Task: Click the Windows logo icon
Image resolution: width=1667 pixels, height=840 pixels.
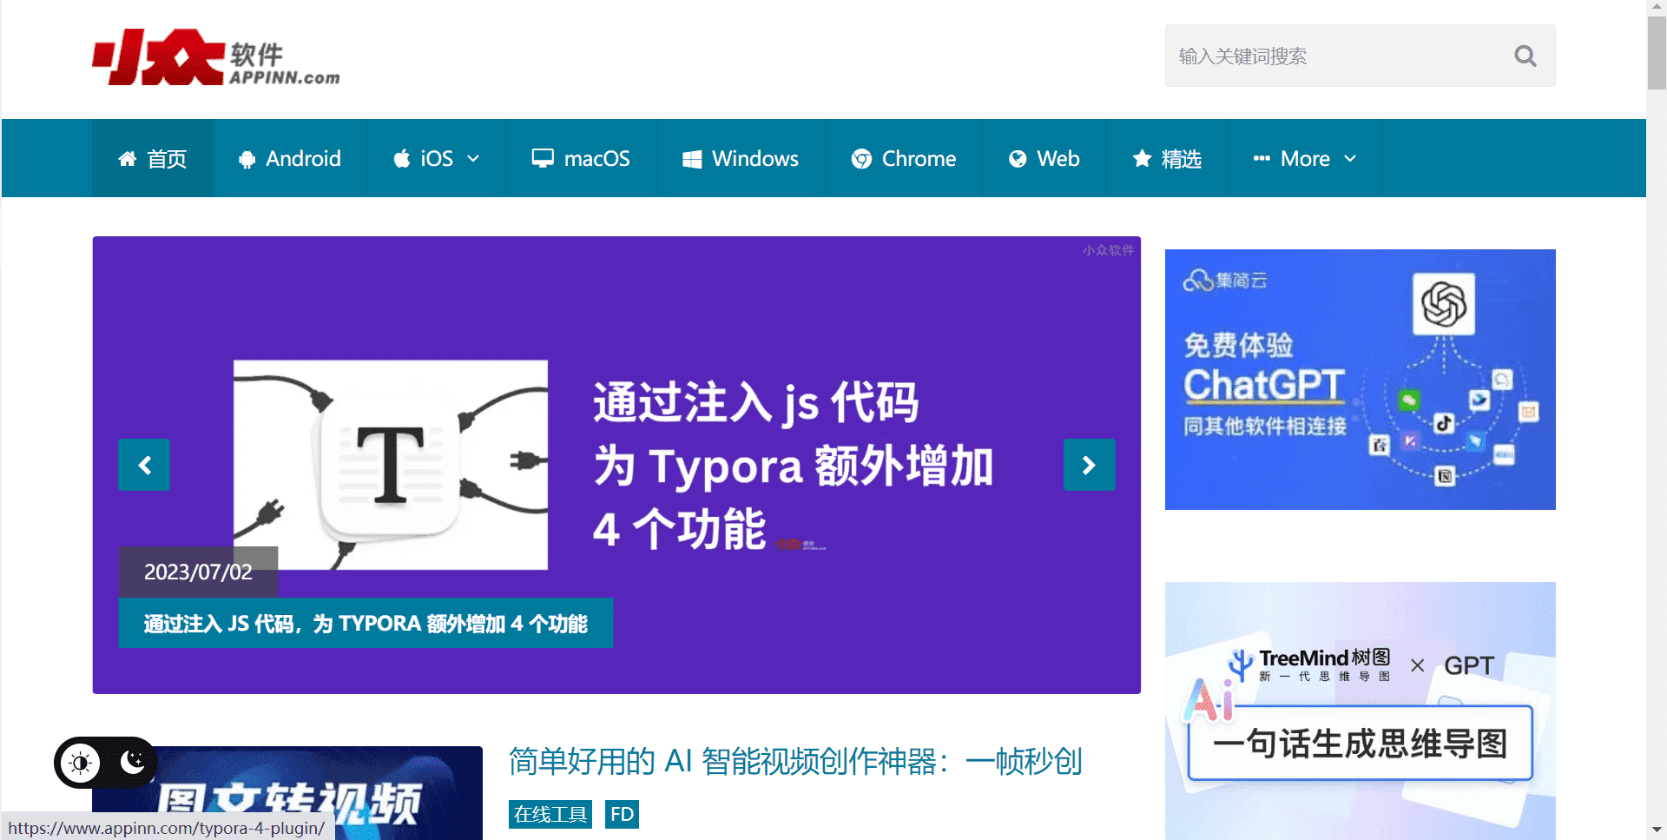Action: [692, 159]
